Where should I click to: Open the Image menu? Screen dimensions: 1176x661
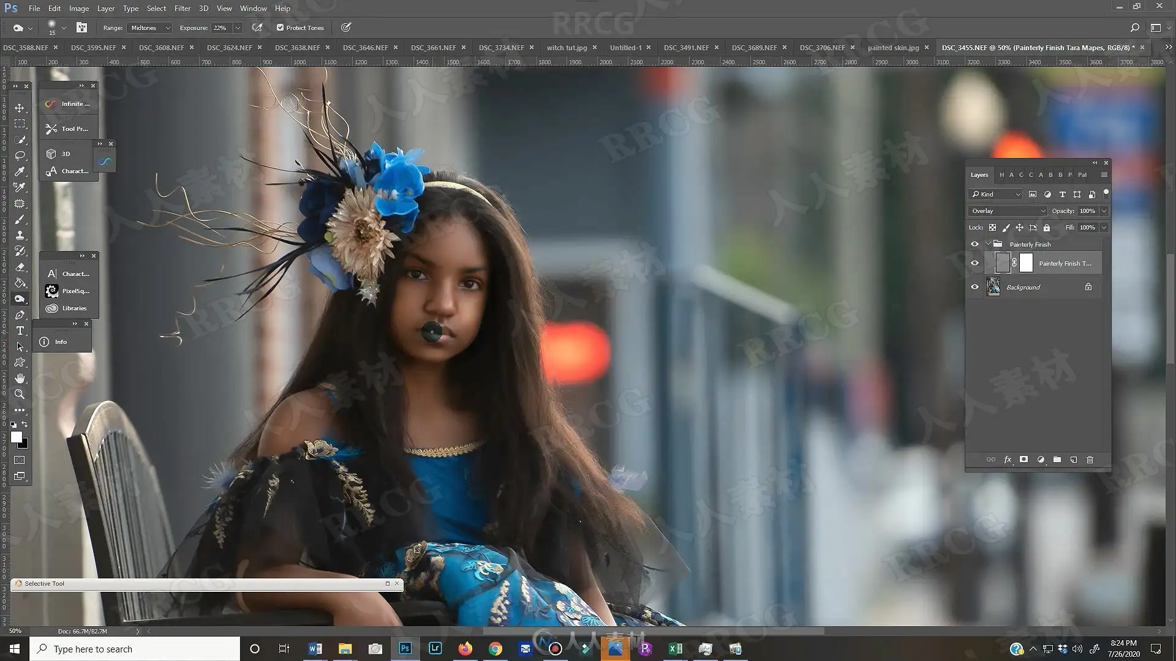(79, 8)
